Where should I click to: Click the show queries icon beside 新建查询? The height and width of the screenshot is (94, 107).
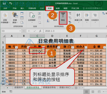[22, 13]
